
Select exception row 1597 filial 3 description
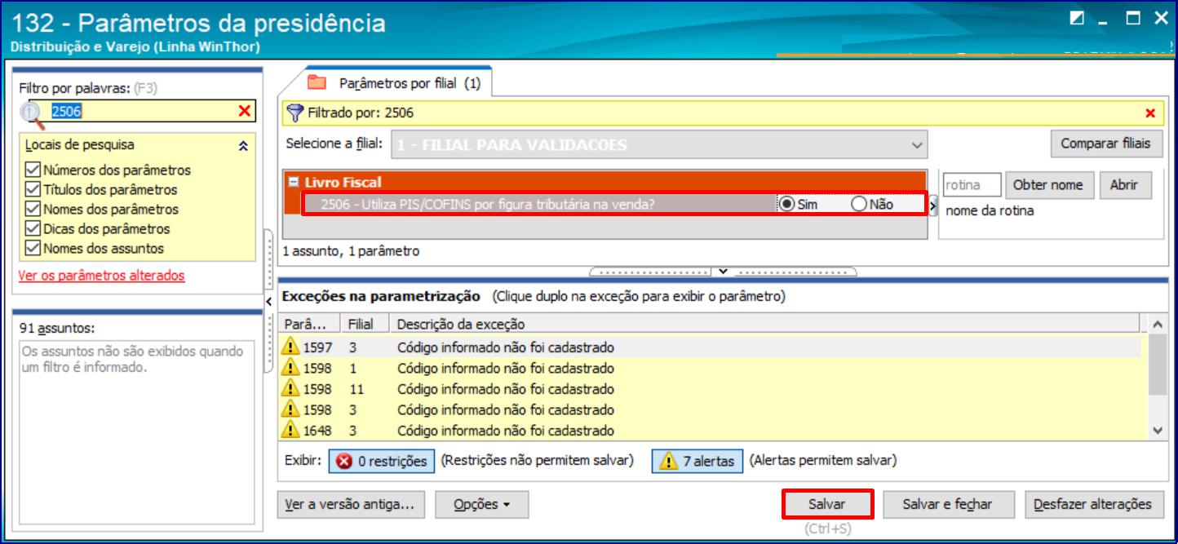pos(505,347)
